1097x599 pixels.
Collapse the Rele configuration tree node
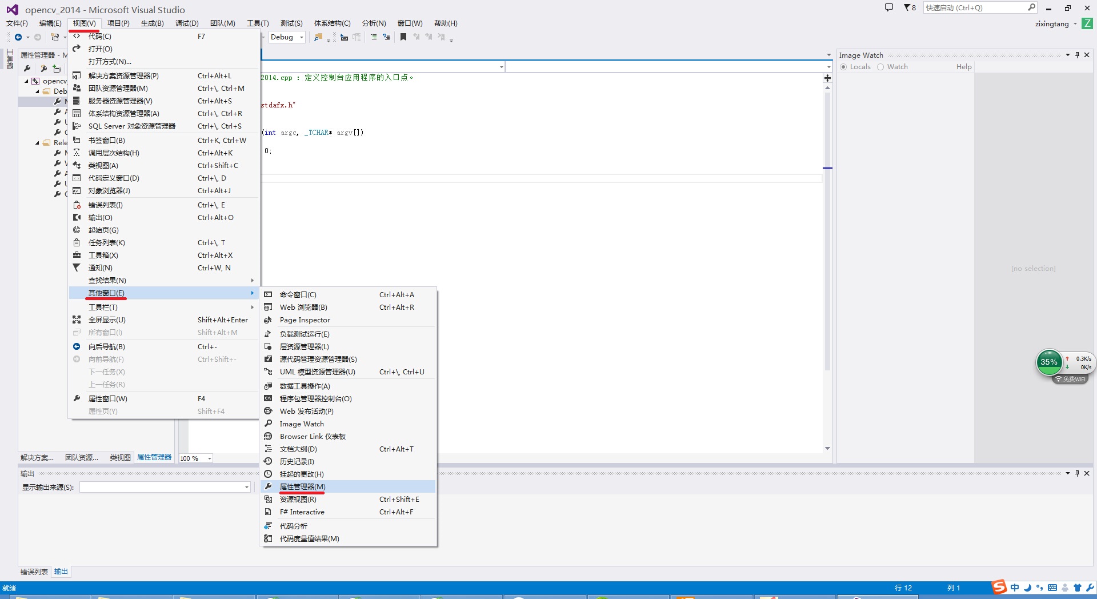[38, 143]
